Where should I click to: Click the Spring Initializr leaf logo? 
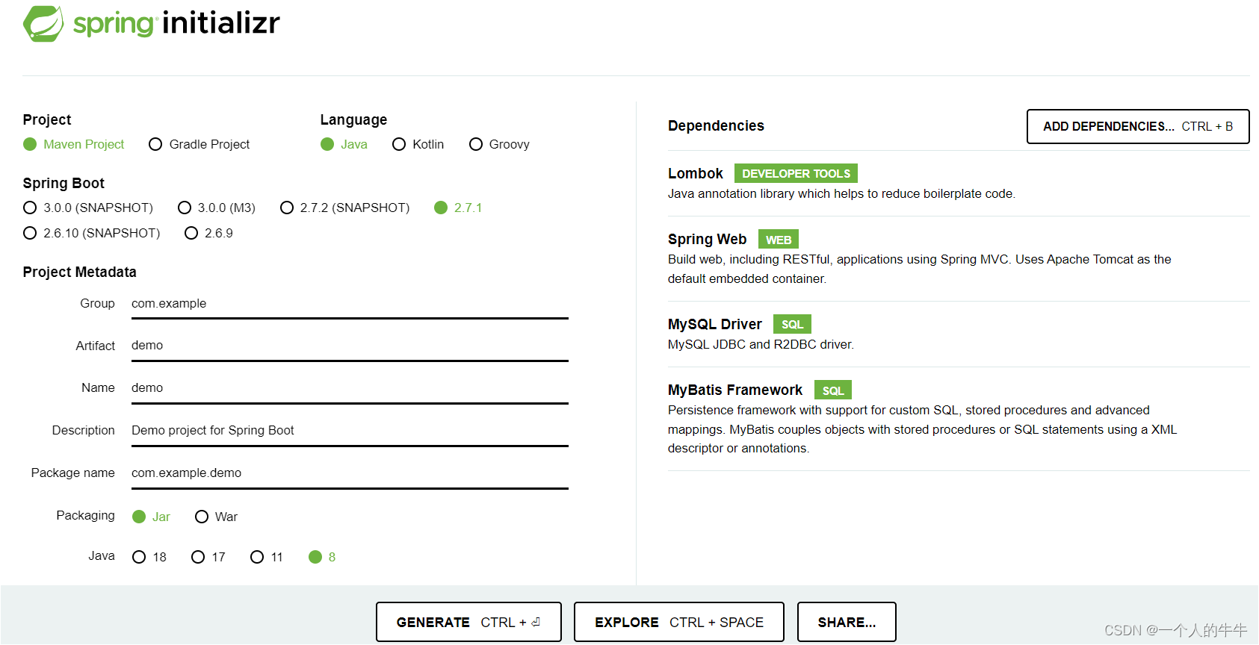tap(43, 24)
